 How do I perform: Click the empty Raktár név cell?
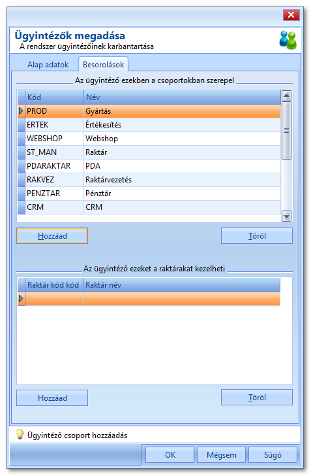click(x=182, y=299)
